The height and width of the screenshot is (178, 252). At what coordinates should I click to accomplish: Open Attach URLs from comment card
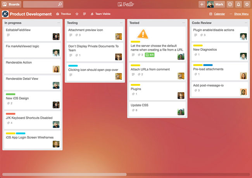(x=157, y=72)
